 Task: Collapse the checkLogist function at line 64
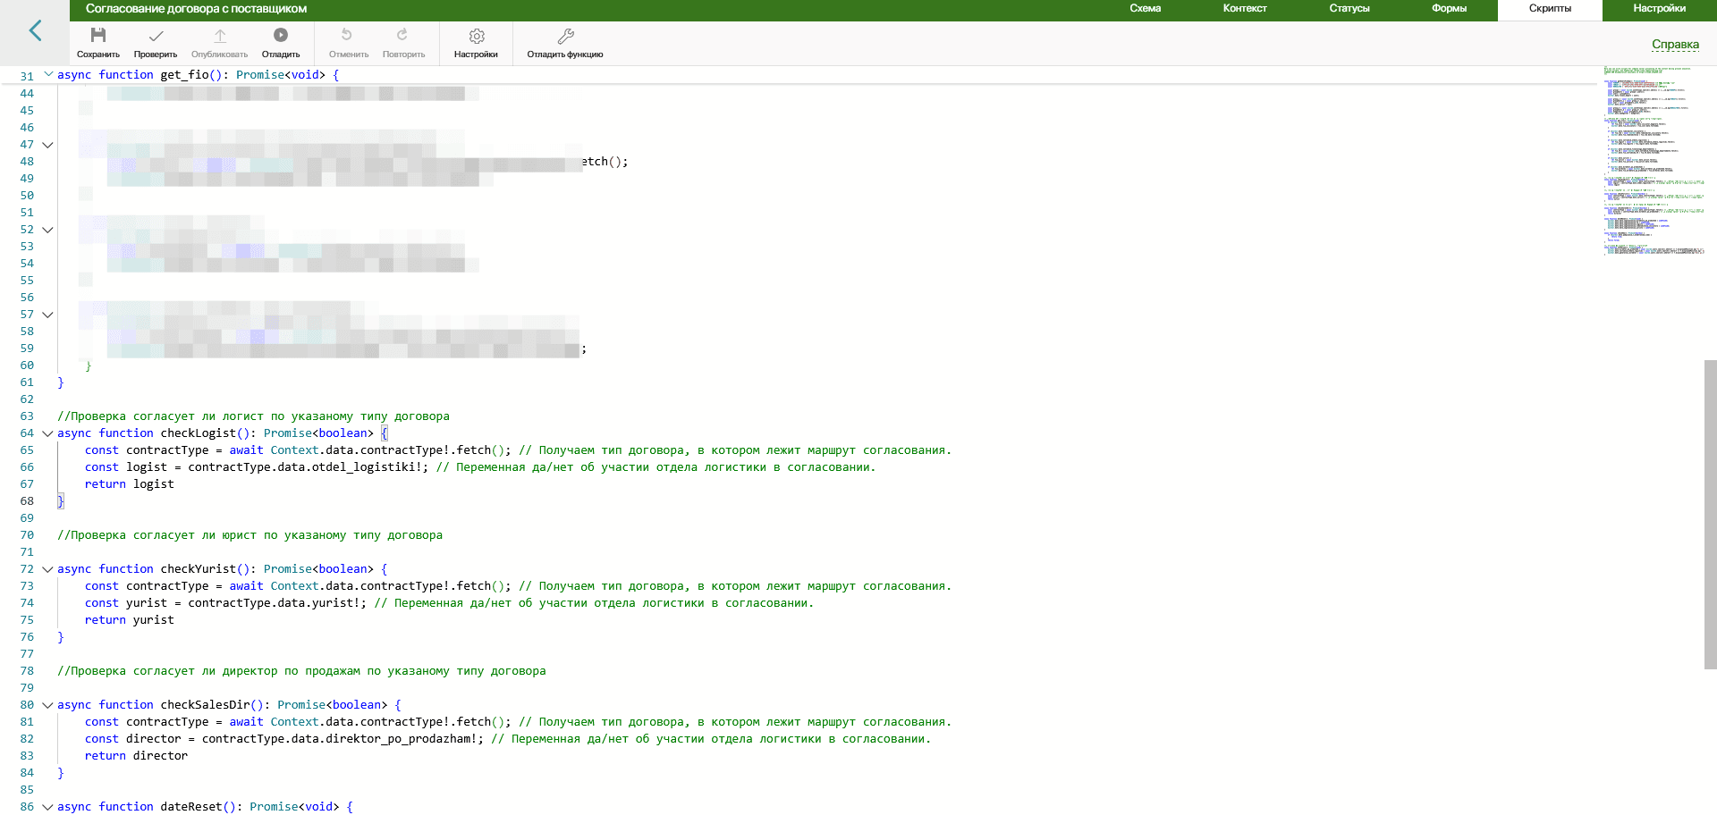coord(48,433)
